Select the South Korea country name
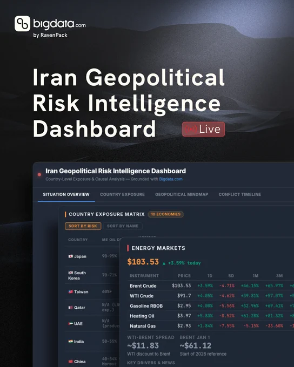Viewport: 294px width, 367px height. pos(77,275)
